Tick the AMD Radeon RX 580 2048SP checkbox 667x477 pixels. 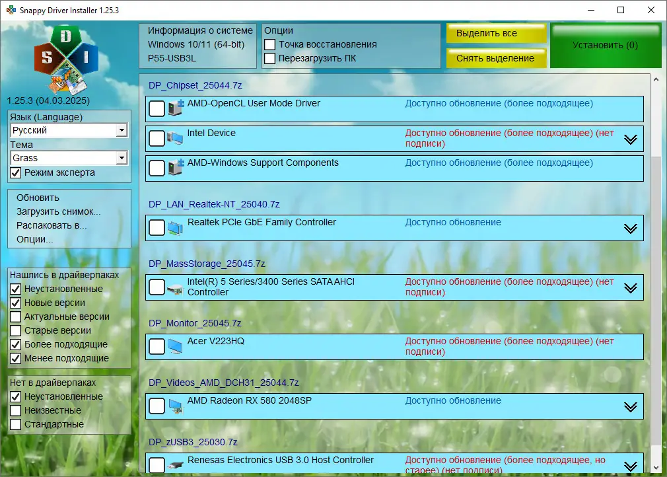[157, 406]
